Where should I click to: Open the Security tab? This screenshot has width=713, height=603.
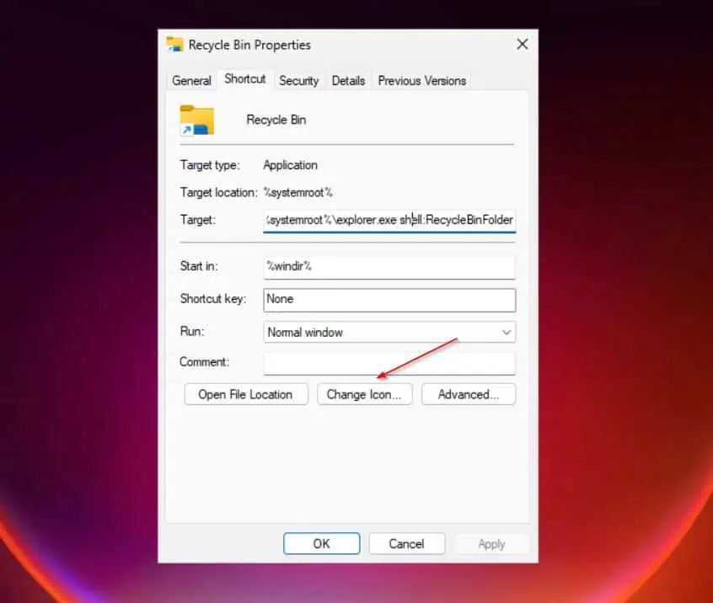(298, 81)
